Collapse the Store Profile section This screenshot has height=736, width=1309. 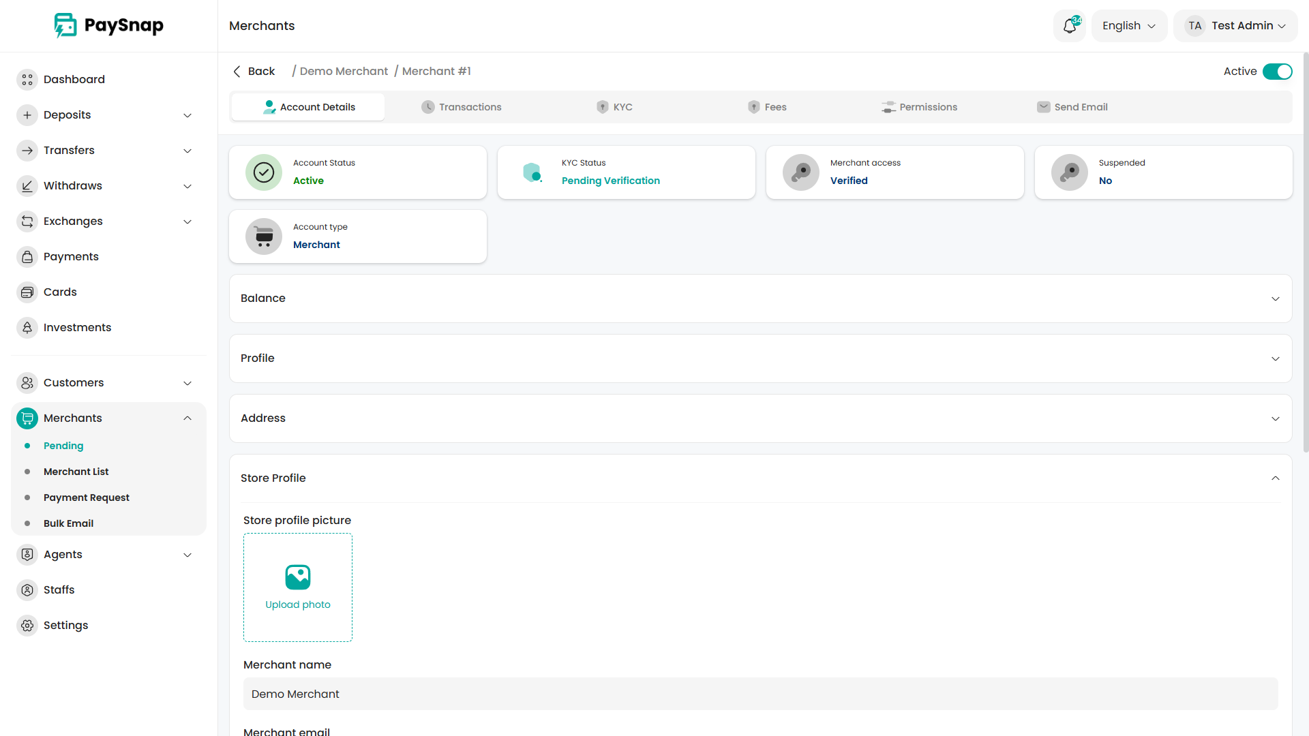(x=1275, y=478)
